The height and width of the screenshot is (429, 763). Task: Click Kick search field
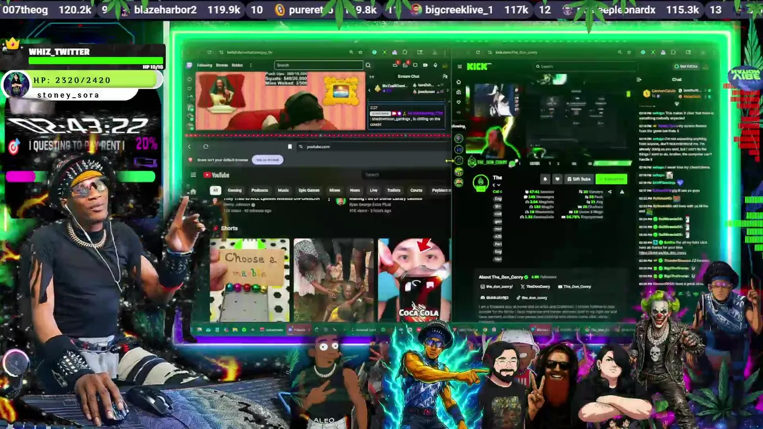[x=585, y=67]
